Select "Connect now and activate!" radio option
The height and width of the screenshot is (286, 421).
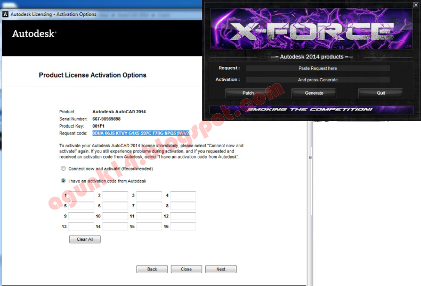coord(63,169)
